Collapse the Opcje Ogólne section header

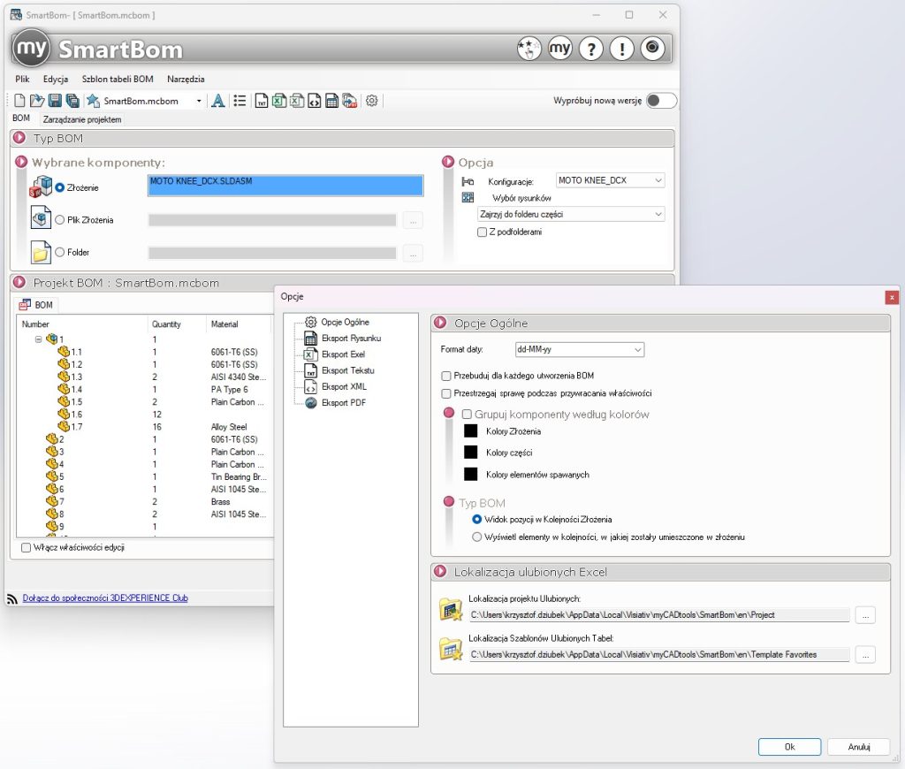pos(440,323)
